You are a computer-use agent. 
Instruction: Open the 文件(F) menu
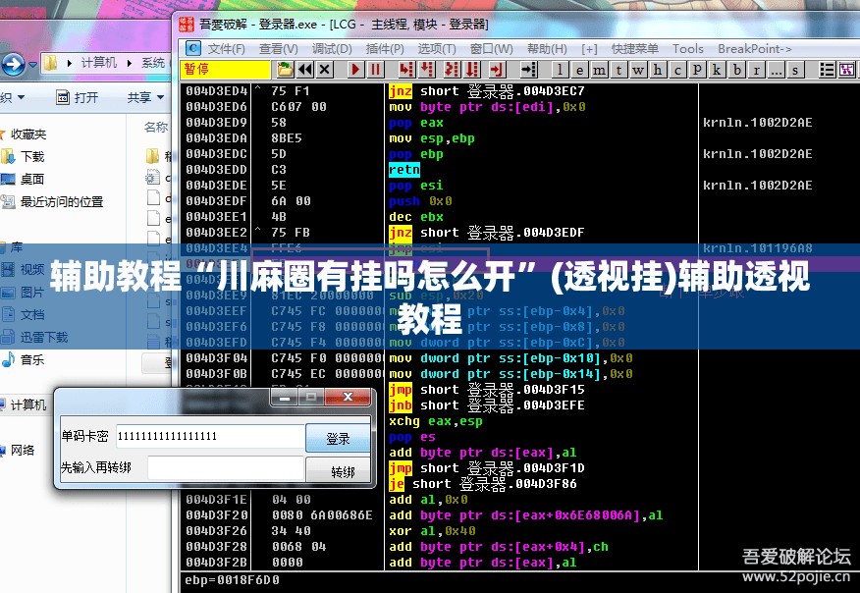pyautogui.click(x=226, y=49)
